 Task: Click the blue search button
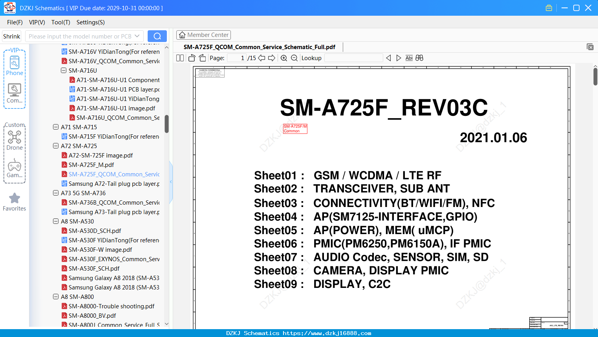tap(157, 36)
